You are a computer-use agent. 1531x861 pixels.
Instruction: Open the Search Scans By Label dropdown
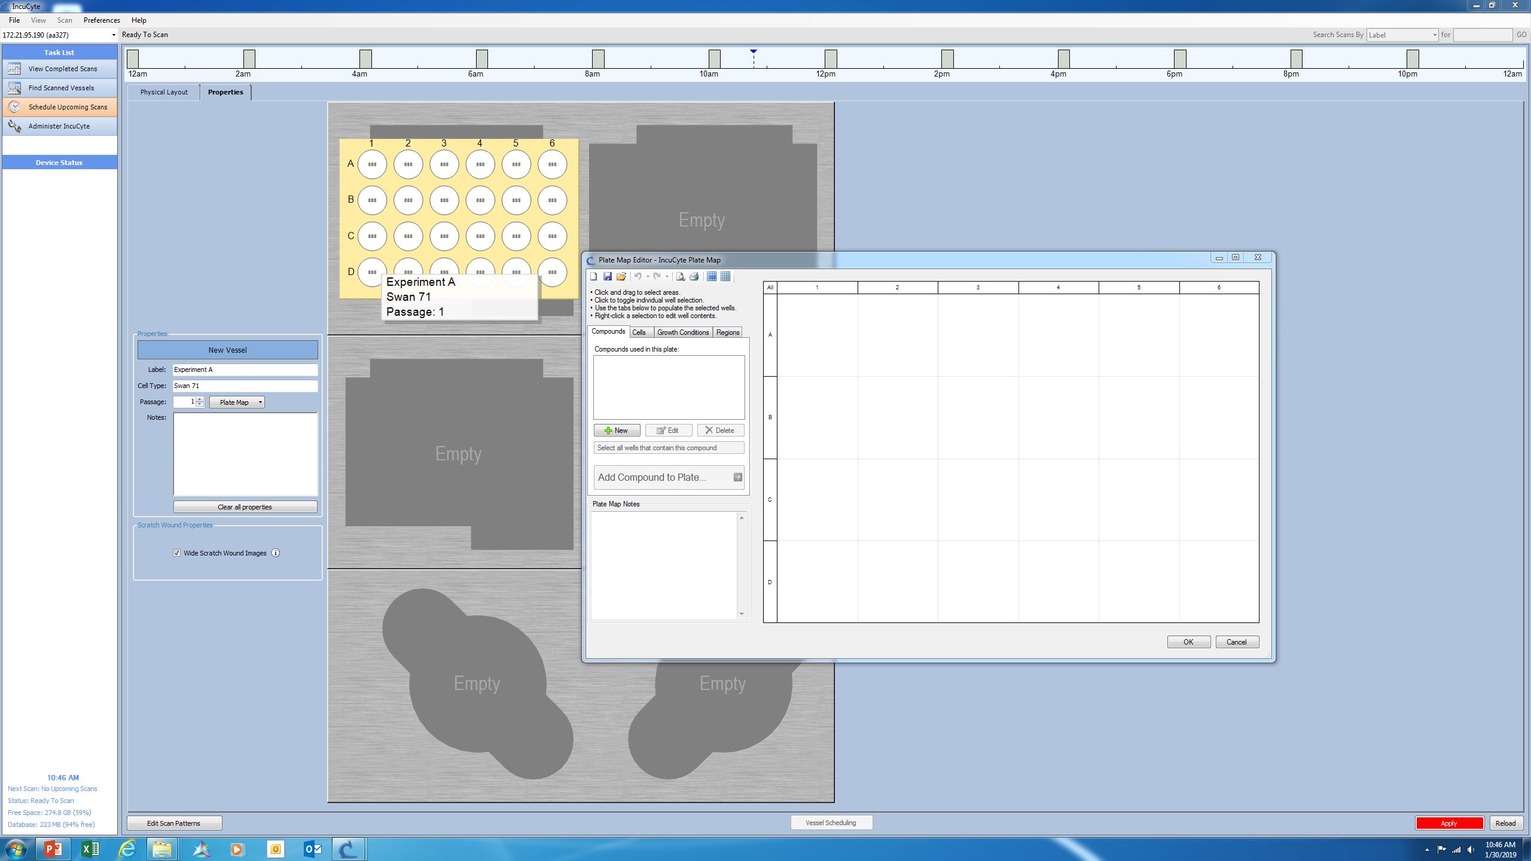[x=1434, y=35]
